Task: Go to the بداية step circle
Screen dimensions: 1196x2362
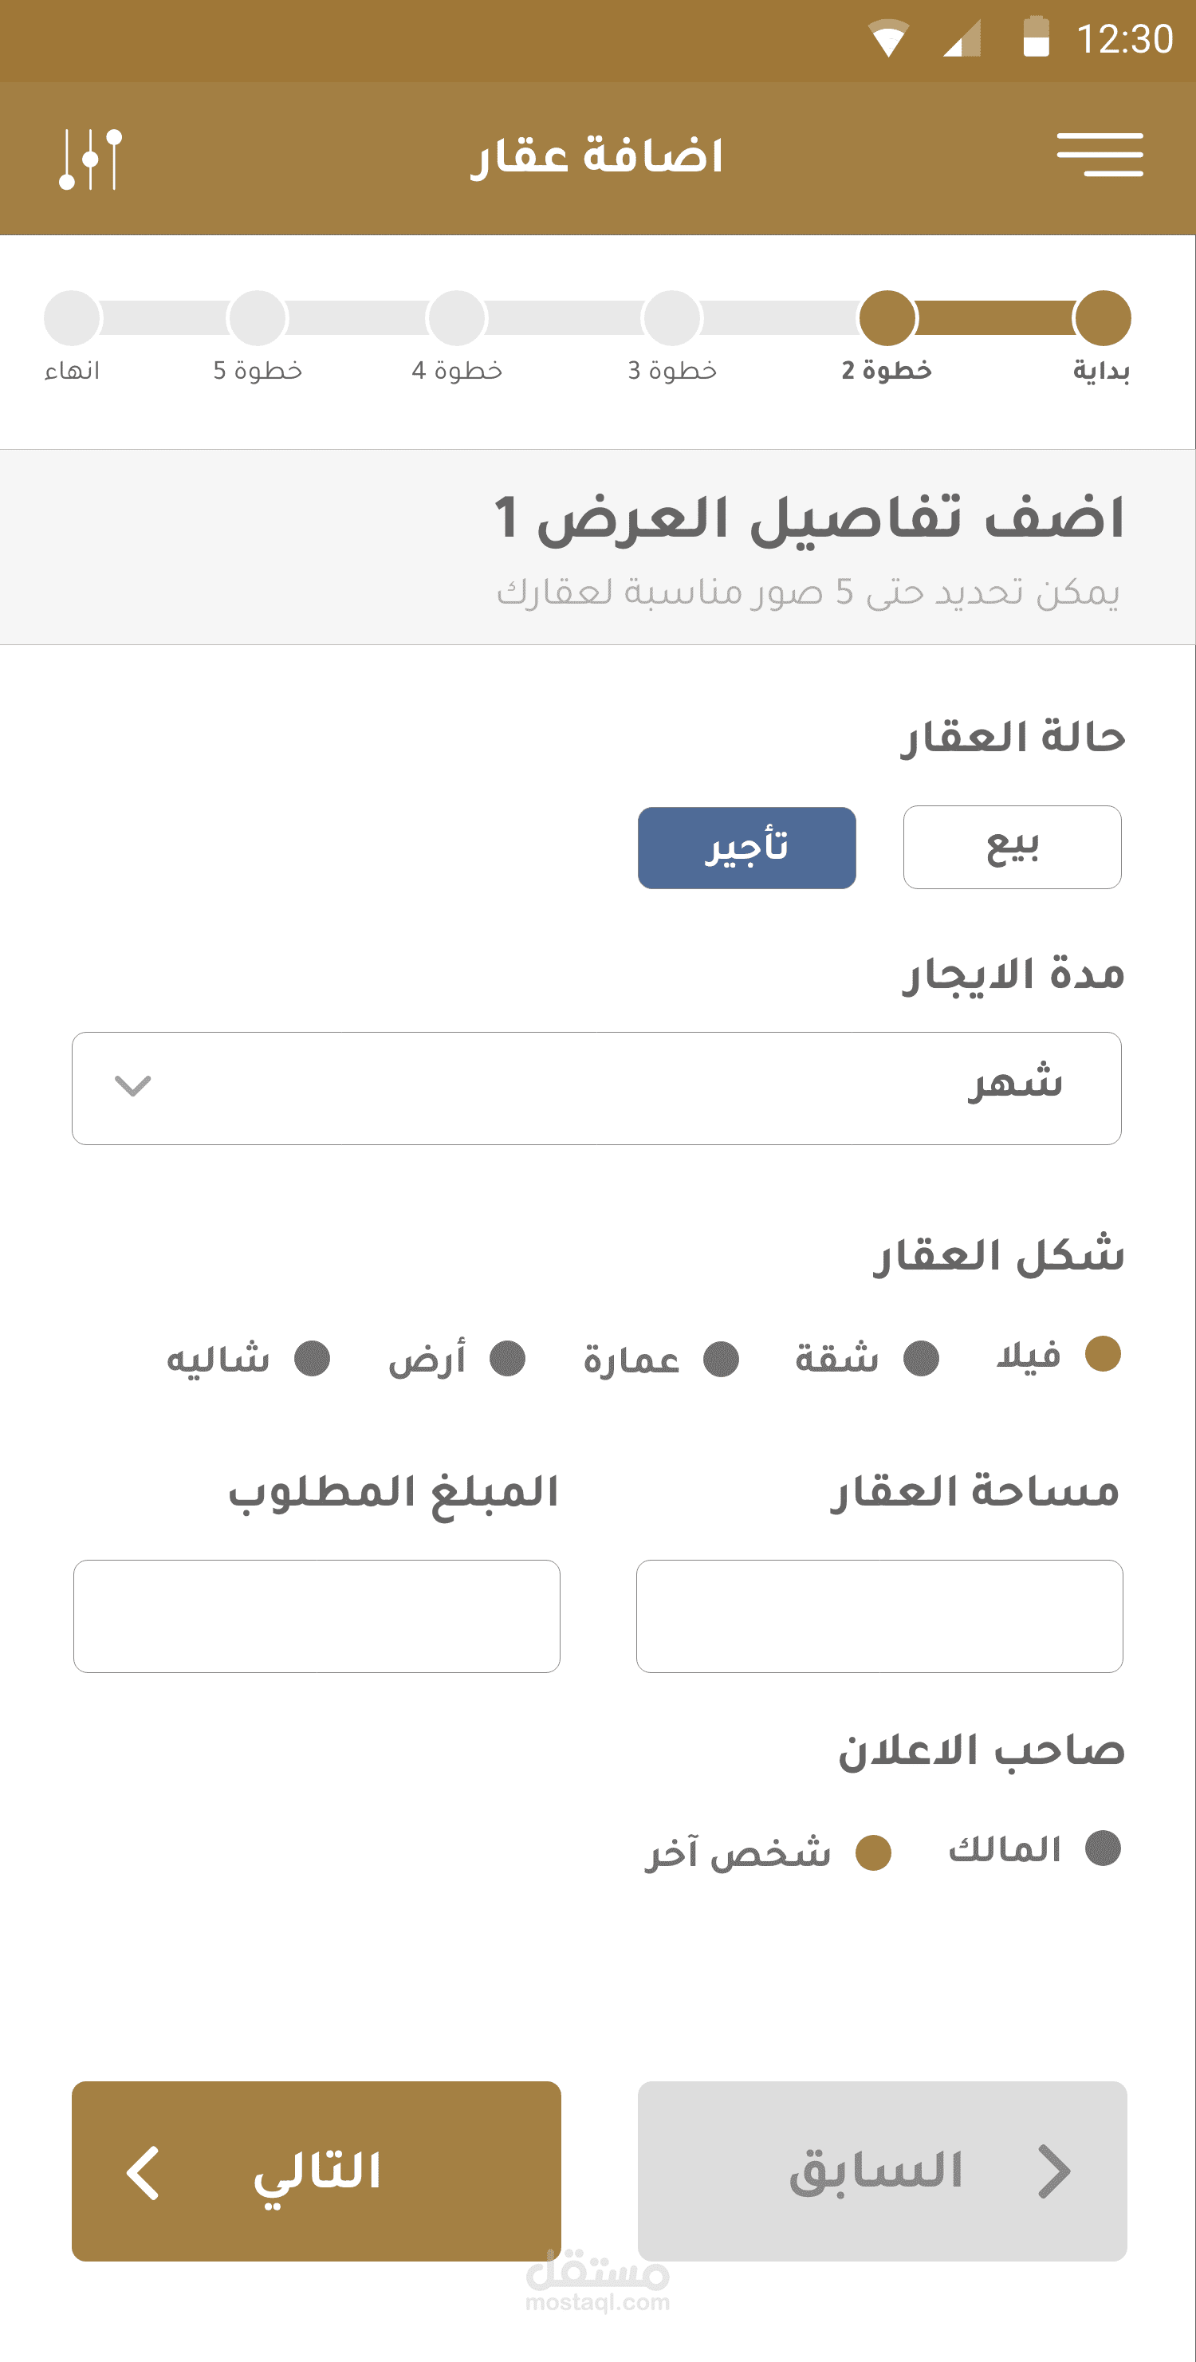Action: click(1103, 318)
